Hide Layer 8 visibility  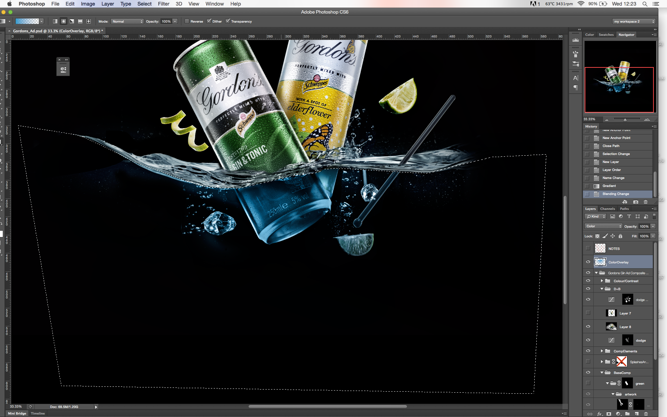(588, 327)
